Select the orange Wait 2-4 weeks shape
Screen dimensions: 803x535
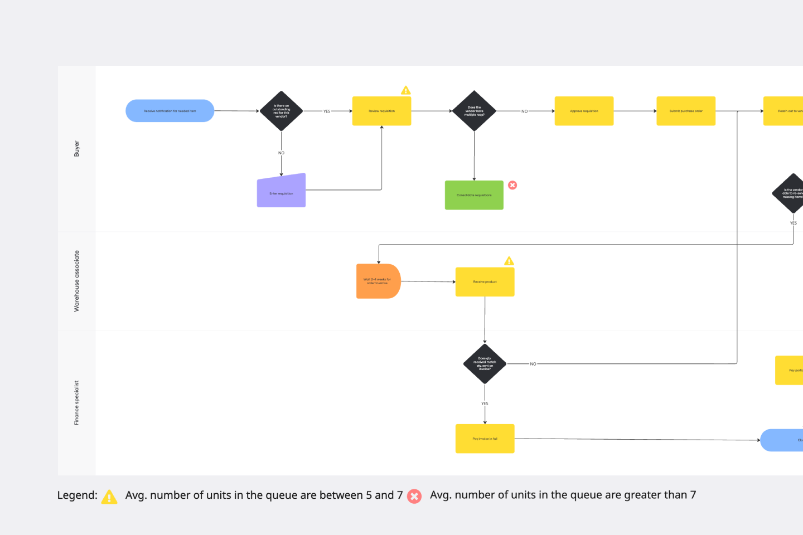point(378,281)
